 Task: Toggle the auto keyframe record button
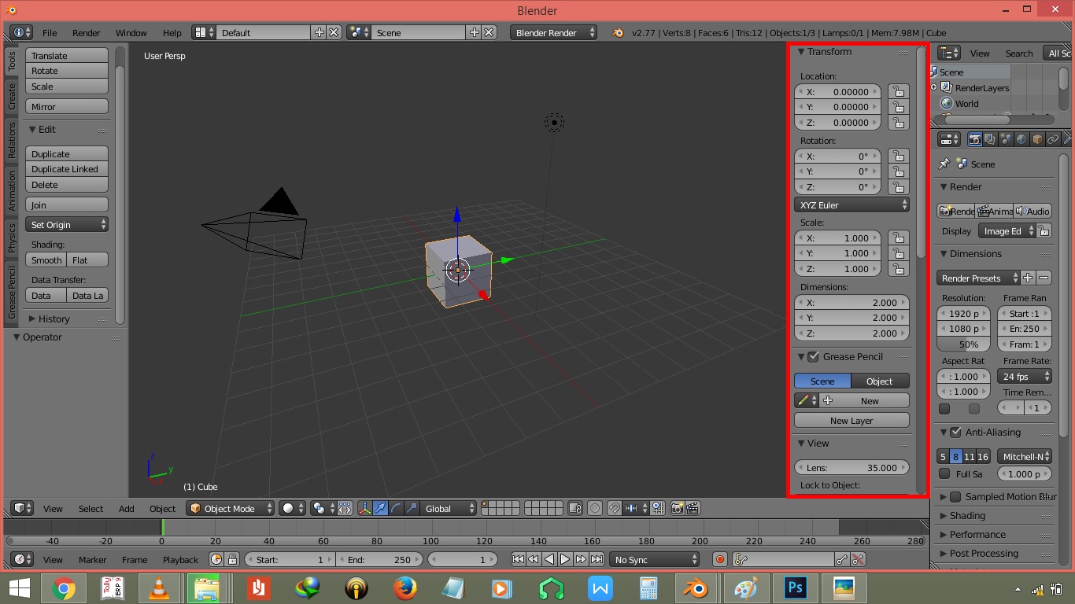pos(719,559)
